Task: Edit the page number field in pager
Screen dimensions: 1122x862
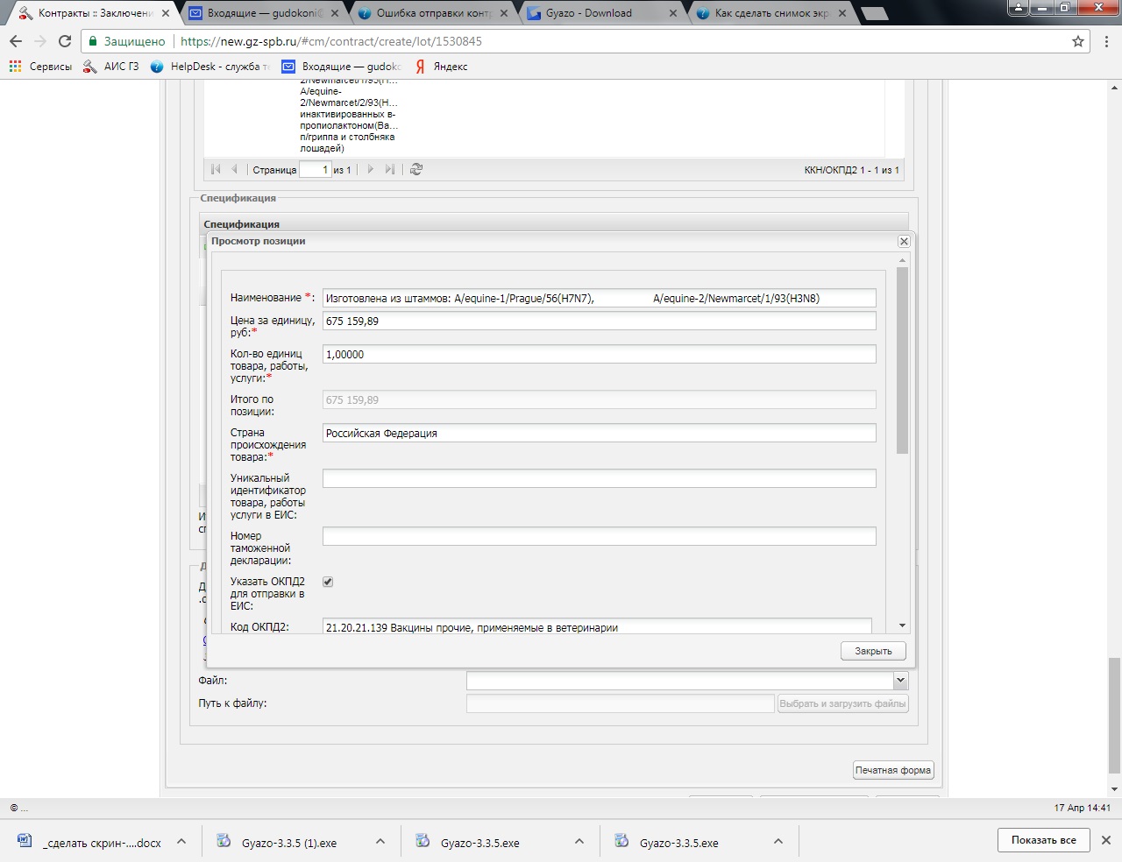Action: pyautogui.click(x=315, y=170)
